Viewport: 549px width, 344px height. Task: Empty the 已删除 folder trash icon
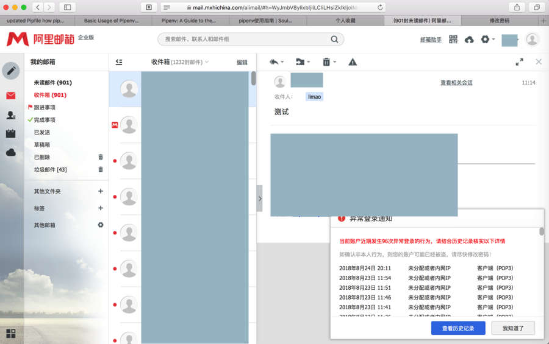tap(101, 157)
